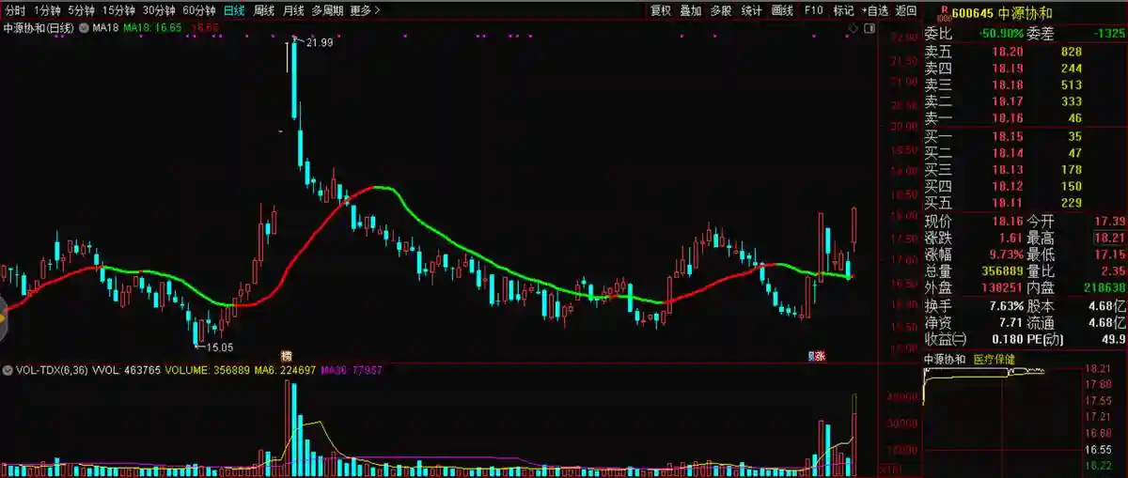This screenshot has width=1128, height=478.
Task: Select the 周线 weekly chart period
Action: point(264,10)
